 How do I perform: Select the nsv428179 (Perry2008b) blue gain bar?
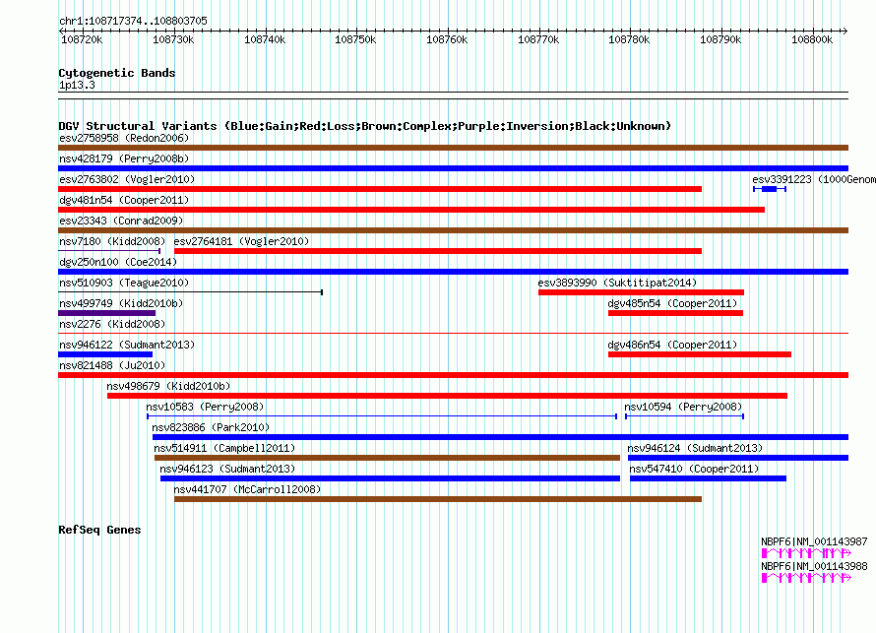tap(453, 168)
